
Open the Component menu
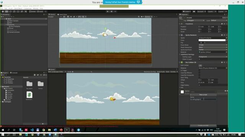click(28, 8)
